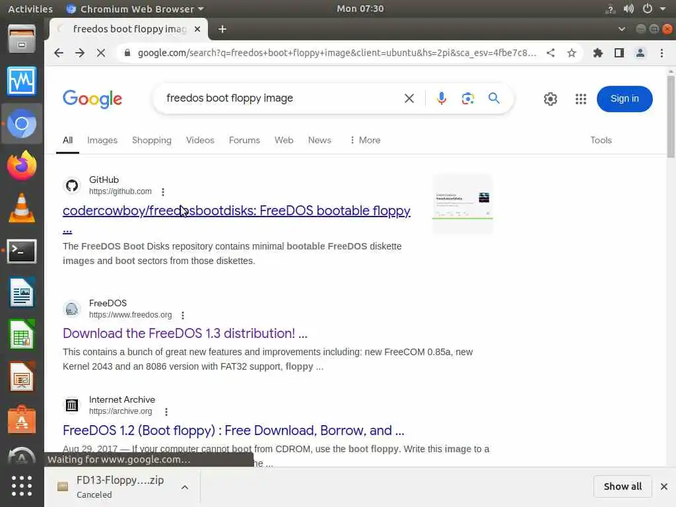Screen dimensions: 676x507
Task: Open the GitHub result's three-dot options
Action: point(163,191)
